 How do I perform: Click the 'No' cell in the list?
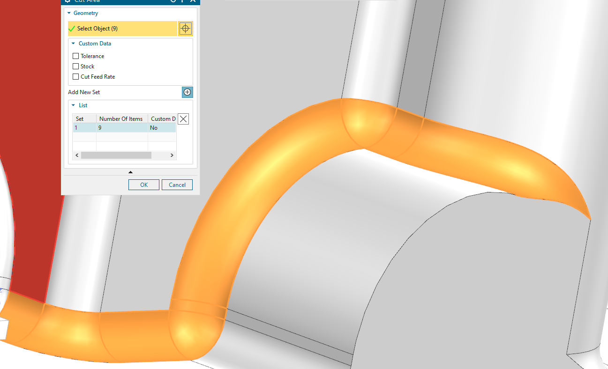(162, 128)
